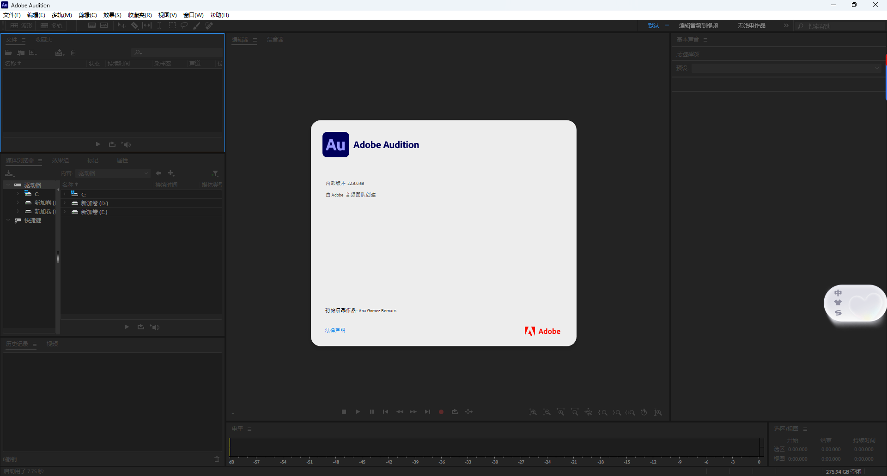Adjust preview volume via the speaker control
887x476 pixels.
tap(126, 144)
